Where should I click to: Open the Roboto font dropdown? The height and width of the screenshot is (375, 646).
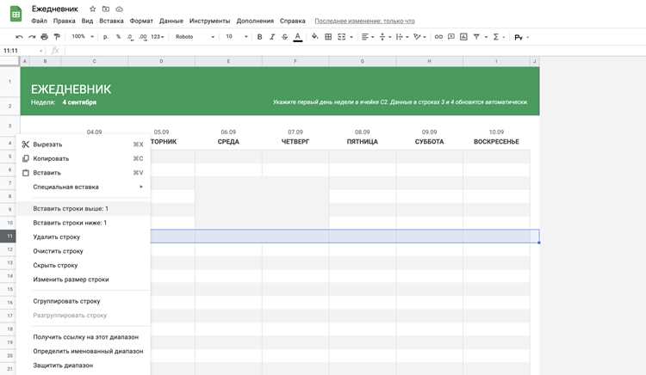195,37
